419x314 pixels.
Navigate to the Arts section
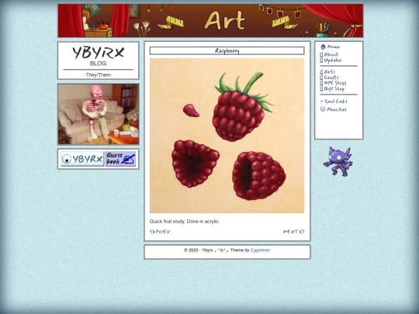(x=330, y=72)
